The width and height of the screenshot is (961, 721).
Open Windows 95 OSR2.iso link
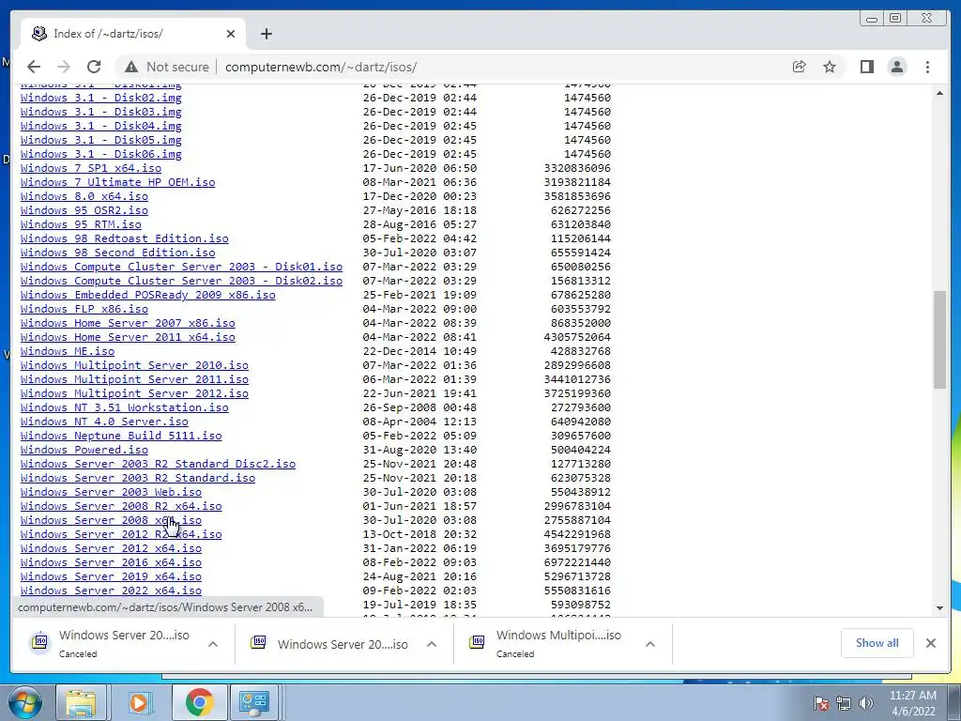pyautogui.click(x=84, y=210)
